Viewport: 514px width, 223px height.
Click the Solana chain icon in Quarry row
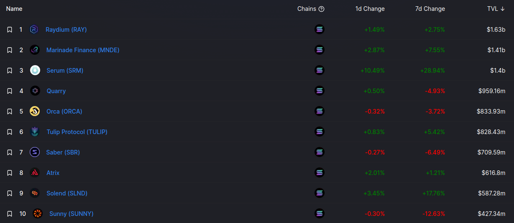click(x=320, y=91)
